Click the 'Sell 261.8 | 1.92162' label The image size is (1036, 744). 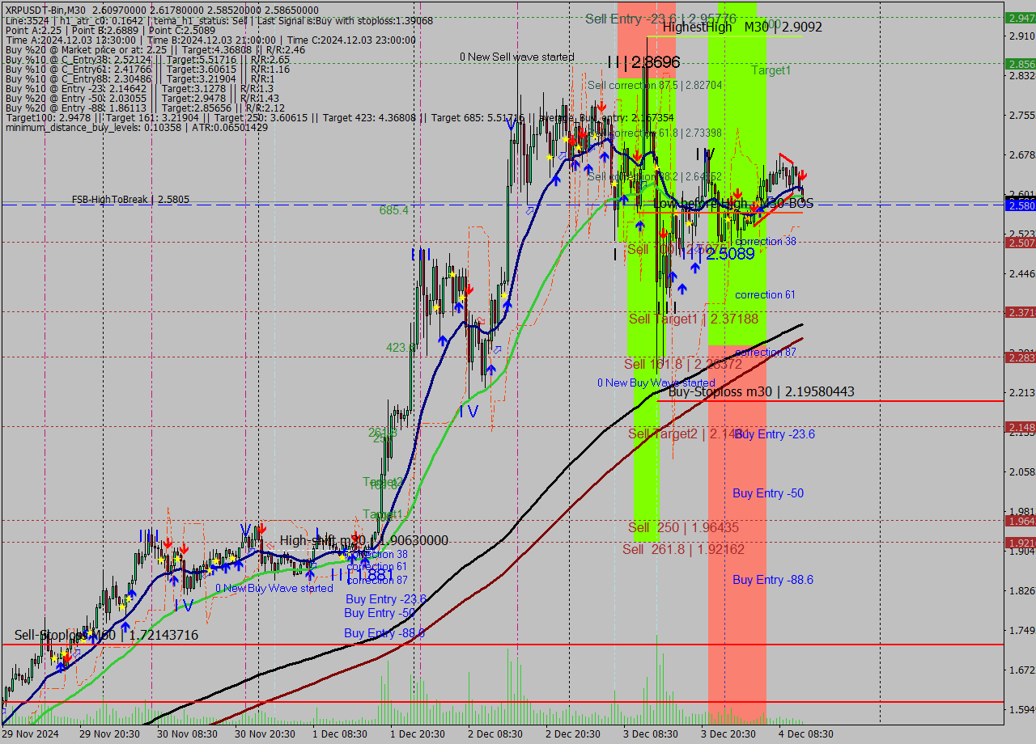(684, 550)
